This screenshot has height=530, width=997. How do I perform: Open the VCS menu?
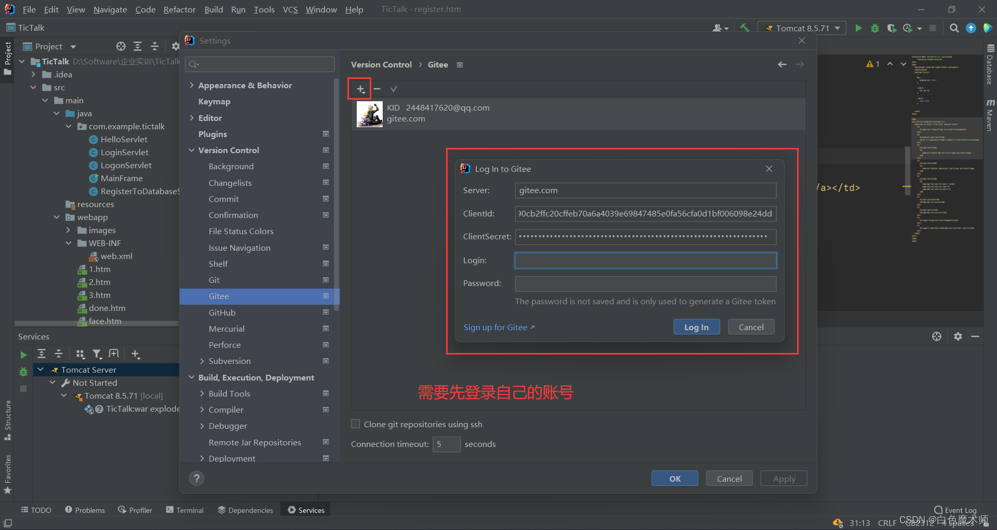click(290, 9)
